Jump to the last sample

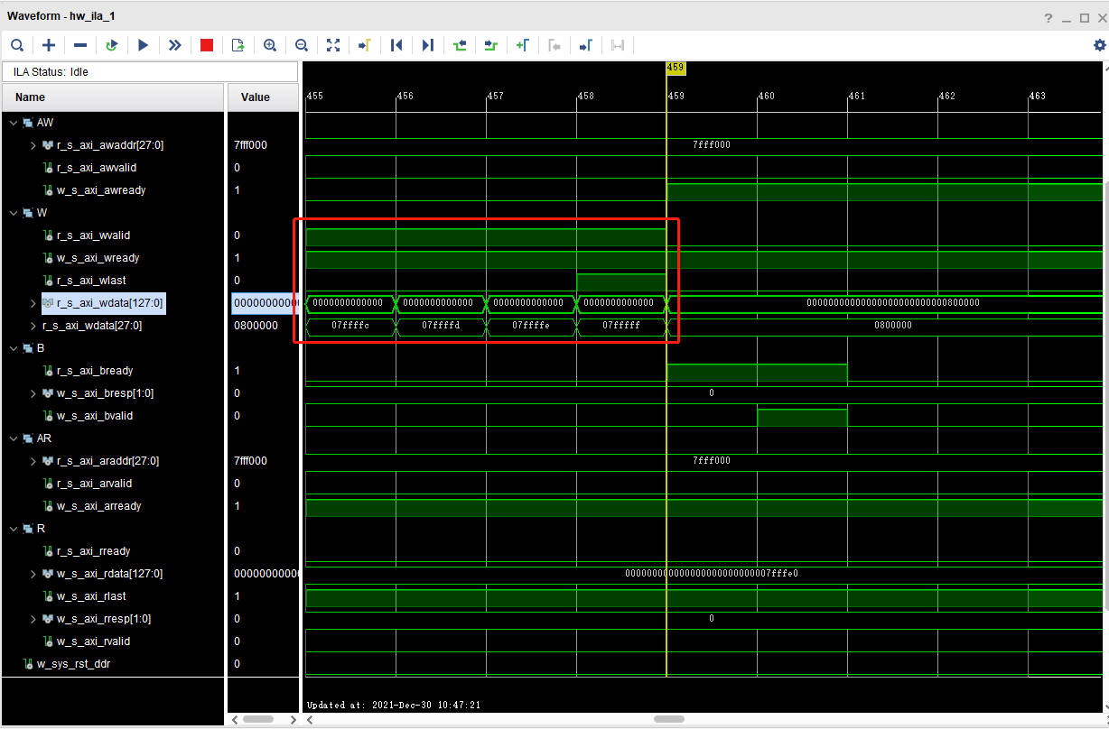[427, 45]
